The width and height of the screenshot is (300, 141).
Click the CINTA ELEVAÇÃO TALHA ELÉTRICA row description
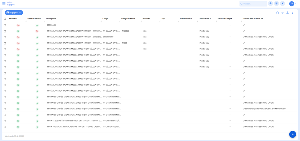point(74,121)
